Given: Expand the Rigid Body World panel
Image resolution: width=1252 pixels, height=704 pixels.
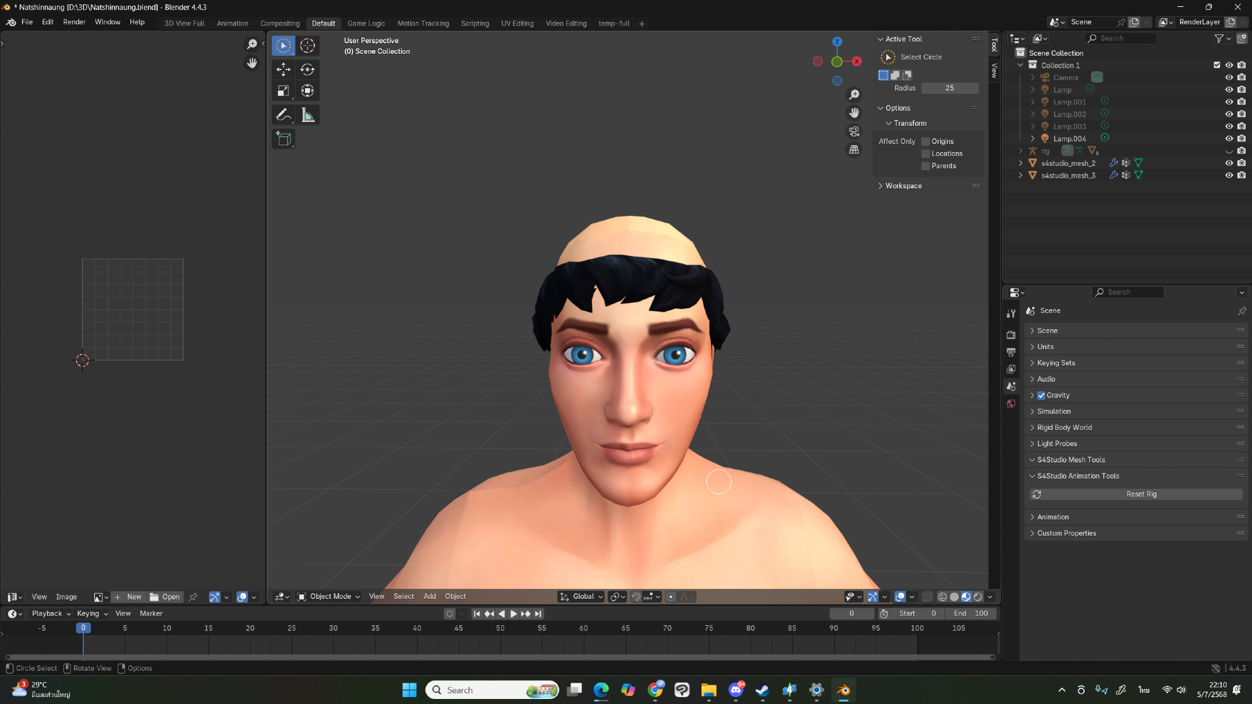Looking at the screenshot, I should 1064,427.
